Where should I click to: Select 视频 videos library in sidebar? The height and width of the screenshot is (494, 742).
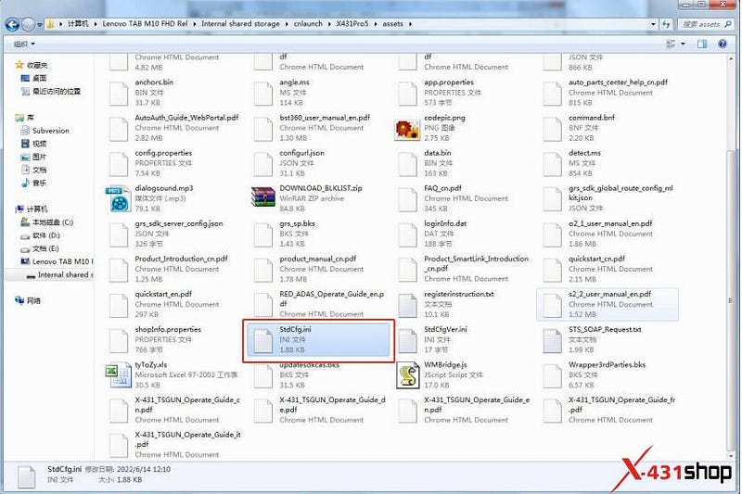point(33,144)
